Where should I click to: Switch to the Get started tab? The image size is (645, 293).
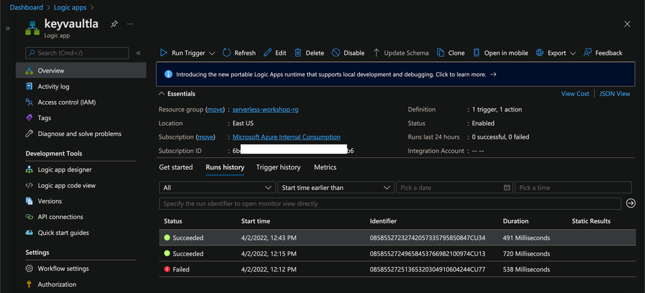click(176, 167)
